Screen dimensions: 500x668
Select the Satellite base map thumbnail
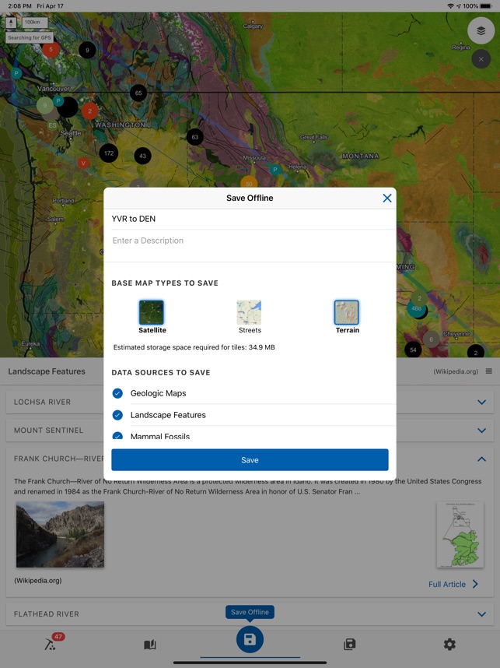pyautogui.click(x=152, y=312)
